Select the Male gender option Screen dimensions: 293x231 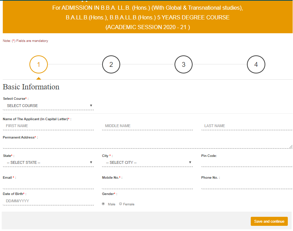pyautogui.click(x=103, y=204)
